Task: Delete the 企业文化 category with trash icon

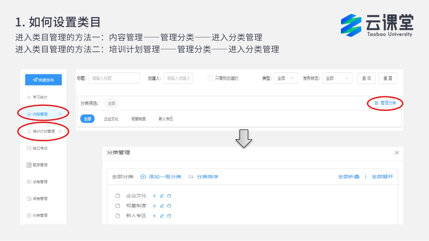Action: coord(169,196)
